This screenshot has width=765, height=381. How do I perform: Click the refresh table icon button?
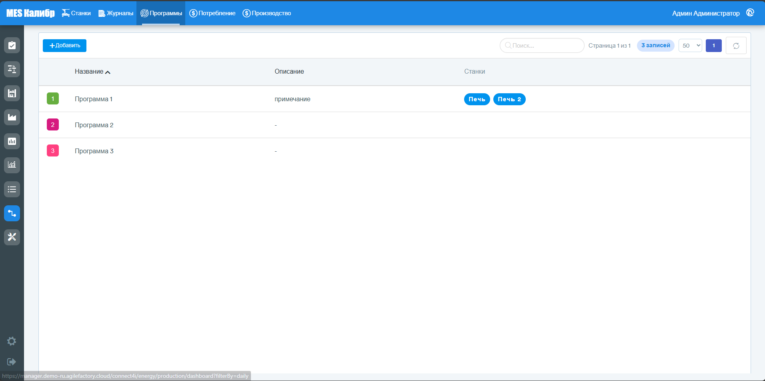pos(736,46)
